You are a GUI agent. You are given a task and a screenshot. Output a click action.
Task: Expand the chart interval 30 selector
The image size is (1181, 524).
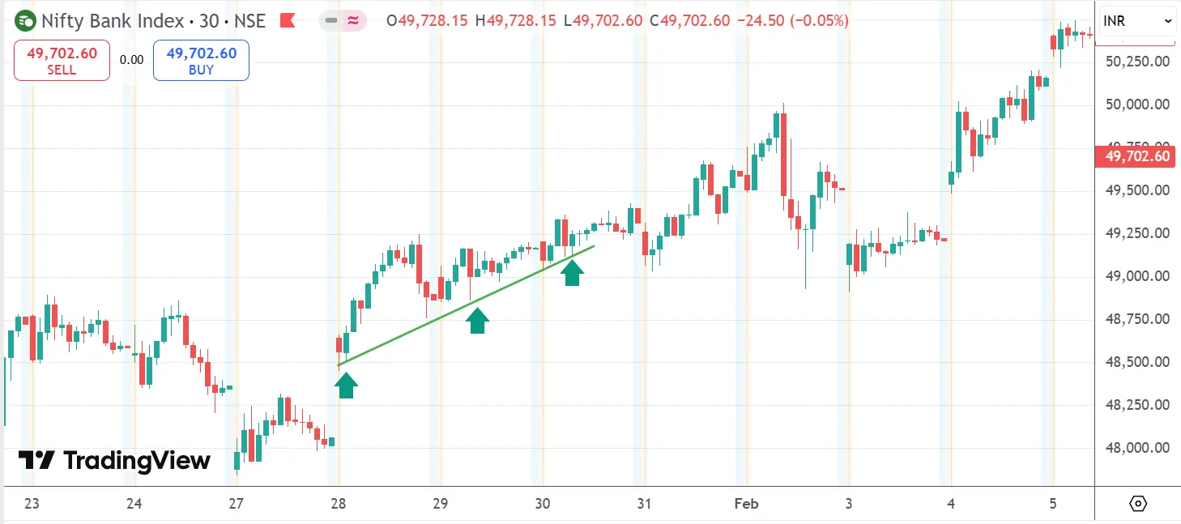click(211, 21)
